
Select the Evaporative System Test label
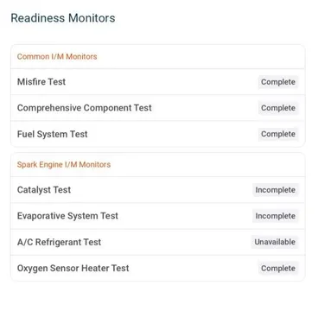[67, 216]
